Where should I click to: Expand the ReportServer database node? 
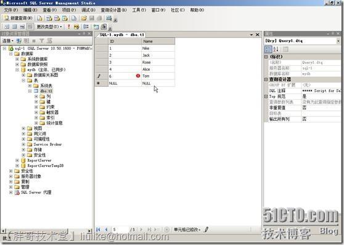click(x=17, y=161)
